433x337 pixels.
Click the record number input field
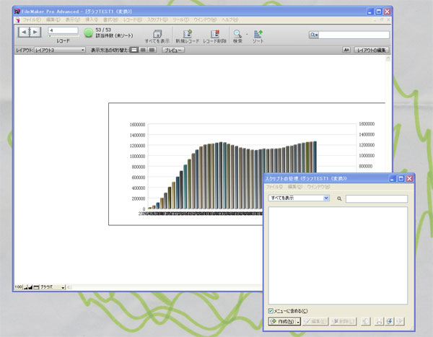pyautogui.click(x=64, y=30)
